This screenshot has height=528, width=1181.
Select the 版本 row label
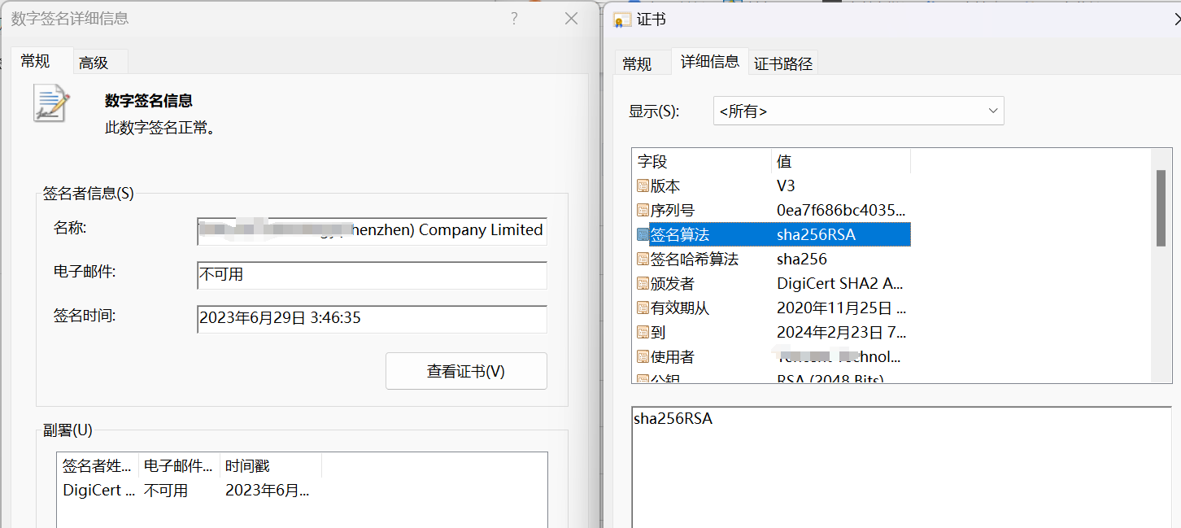point(665,186)
